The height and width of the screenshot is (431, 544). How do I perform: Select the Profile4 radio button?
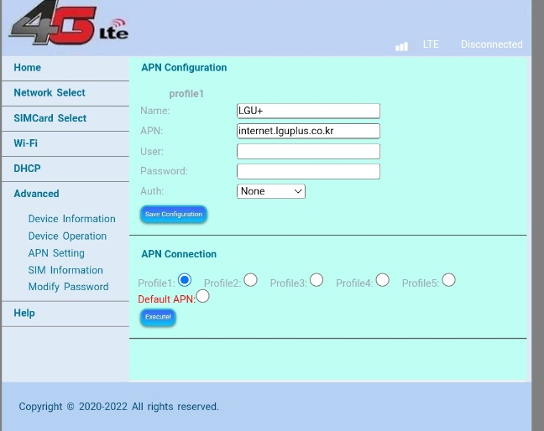[x=382, y=279]
